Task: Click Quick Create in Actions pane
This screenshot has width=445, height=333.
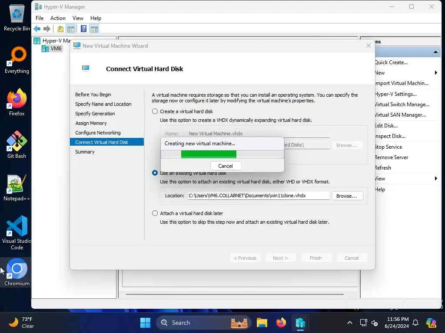Action: (391, 62)
